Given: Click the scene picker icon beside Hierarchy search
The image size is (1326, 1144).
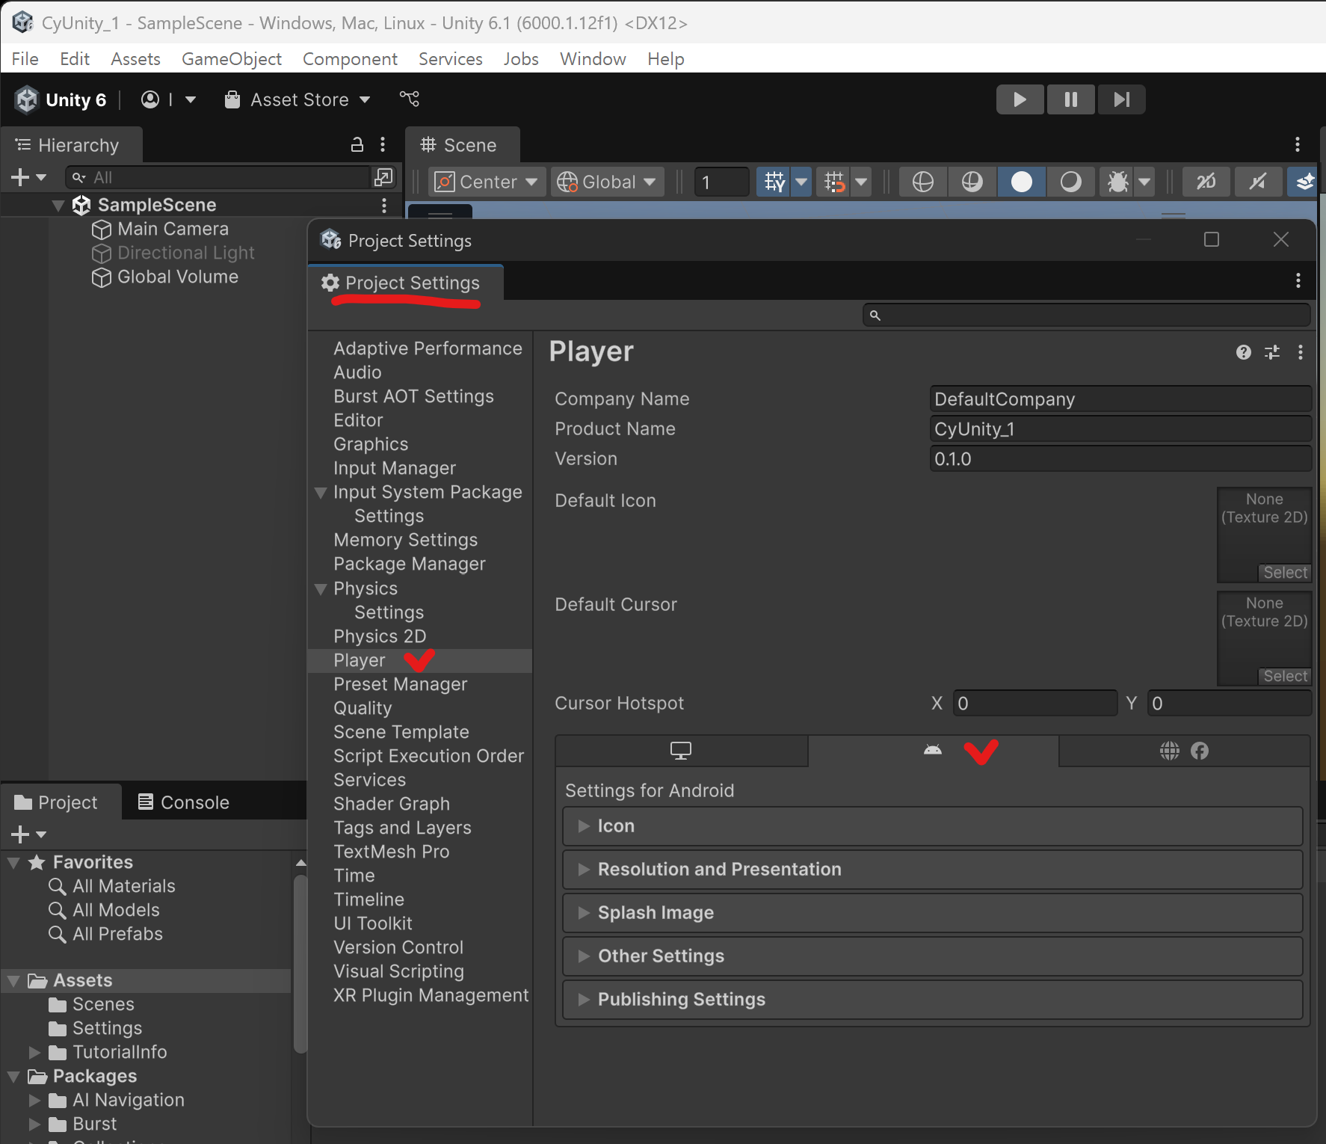Looking at the screenshot, I should click(x=383, y=177).
